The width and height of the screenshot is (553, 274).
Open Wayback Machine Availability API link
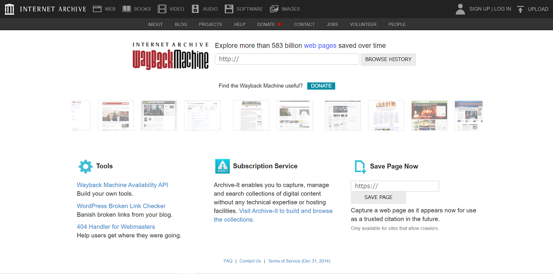[122, 185]
